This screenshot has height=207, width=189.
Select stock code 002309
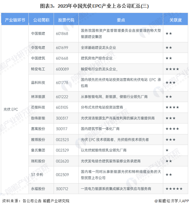pyautogui.click(x=62, y=175)
